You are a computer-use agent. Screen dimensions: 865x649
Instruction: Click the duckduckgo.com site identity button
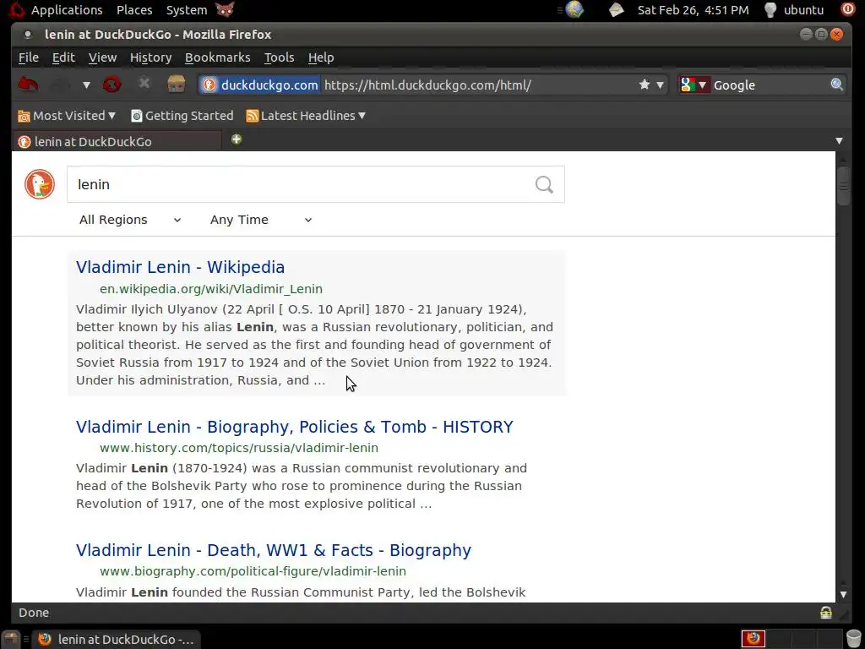click(x=260, y=85)
